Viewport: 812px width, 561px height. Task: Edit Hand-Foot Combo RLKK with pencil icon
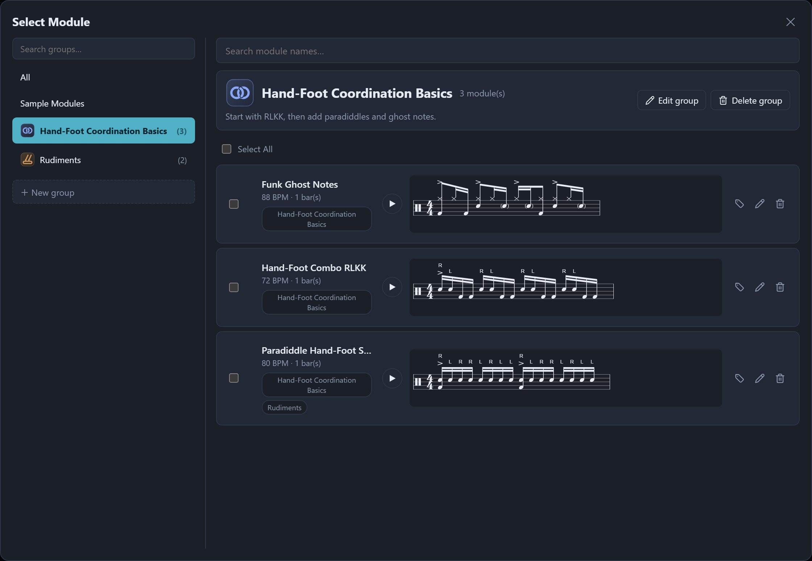(759, 287)
